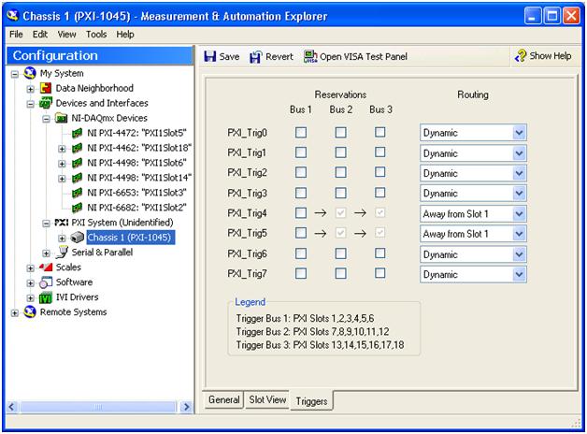Click the Scales icon in tree
This screenshot has width=587, height=434.
tap(46, 268)
